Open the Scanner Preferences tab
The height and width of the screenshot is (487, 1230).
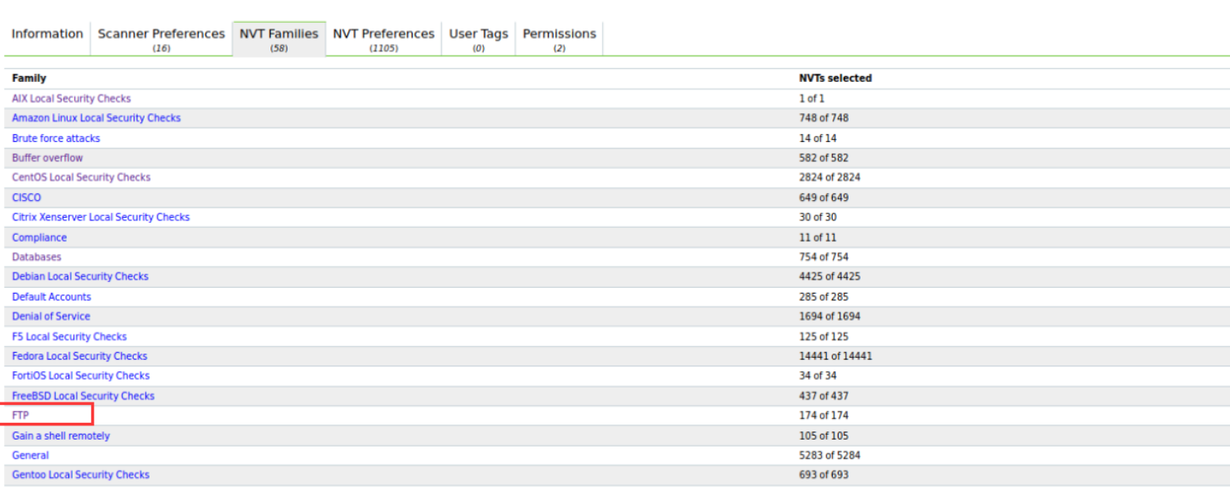(x=161, y=35)
